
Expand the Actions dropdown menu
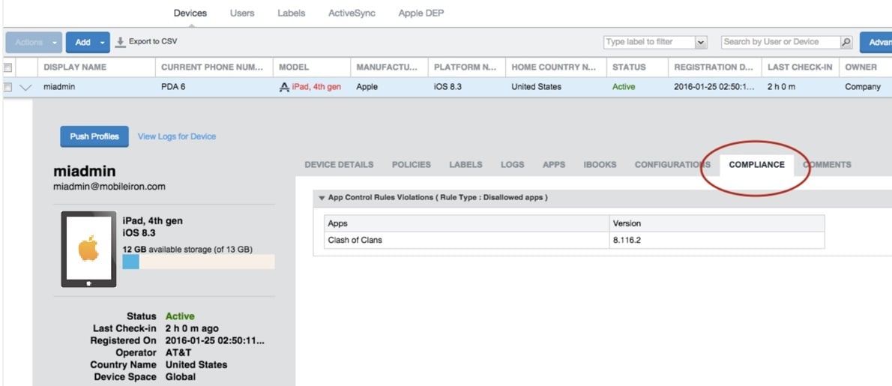(x=34, y=43)
